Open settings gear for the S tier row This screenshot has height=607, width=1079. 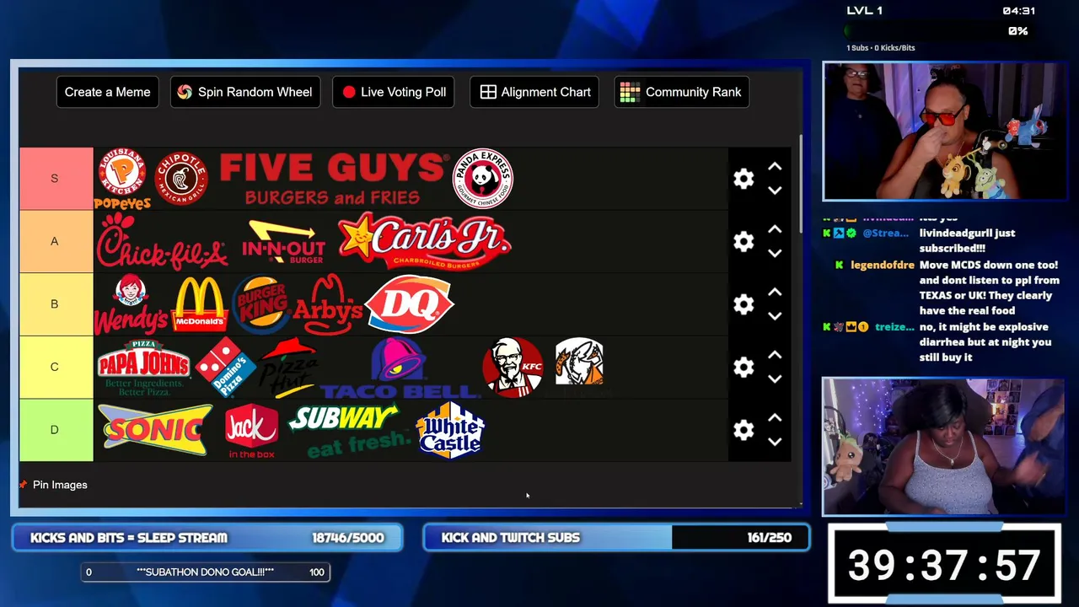click(743, 179)
